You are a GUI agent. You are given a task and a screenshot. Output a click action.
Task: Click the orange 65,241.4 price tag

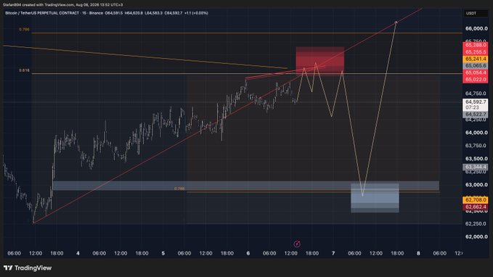pyautogui.click(x=476, y=59)
